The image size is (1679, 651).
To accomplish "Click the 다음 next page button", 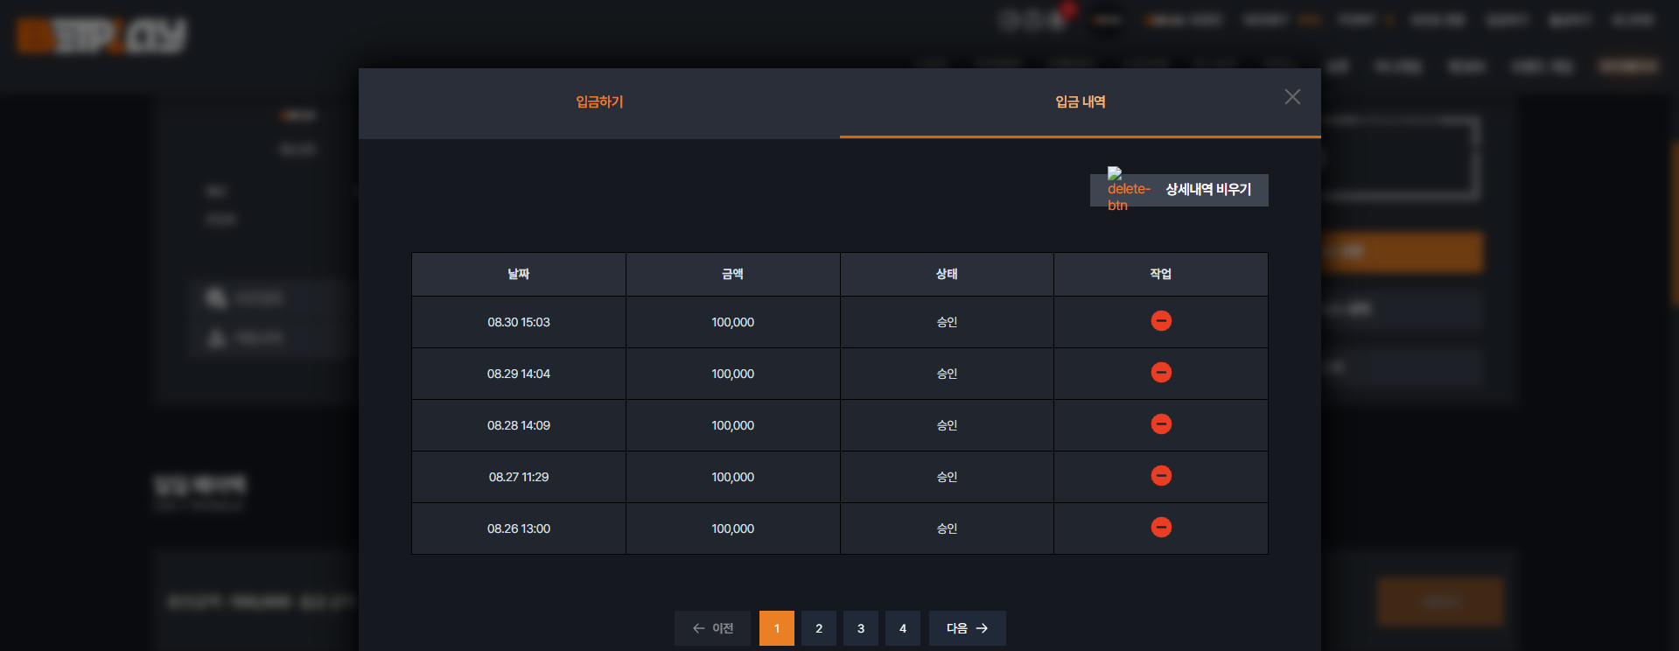I will click(968, 628).
